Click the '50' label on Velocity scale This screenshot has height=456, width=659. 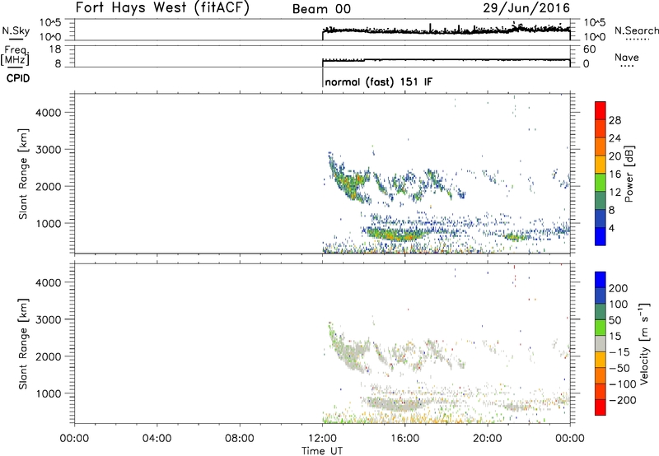[615, 320]
